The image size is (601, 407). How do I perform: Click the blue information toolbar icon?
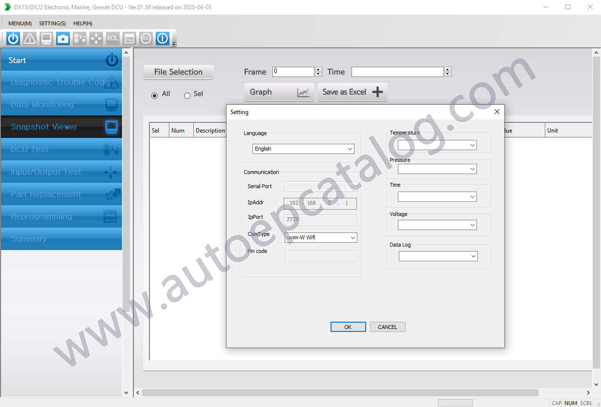coord(162,39)
